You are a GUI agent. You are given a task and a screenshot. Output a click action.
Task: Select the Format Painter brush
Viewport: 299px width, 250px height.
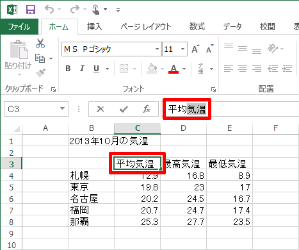(40, 72)
